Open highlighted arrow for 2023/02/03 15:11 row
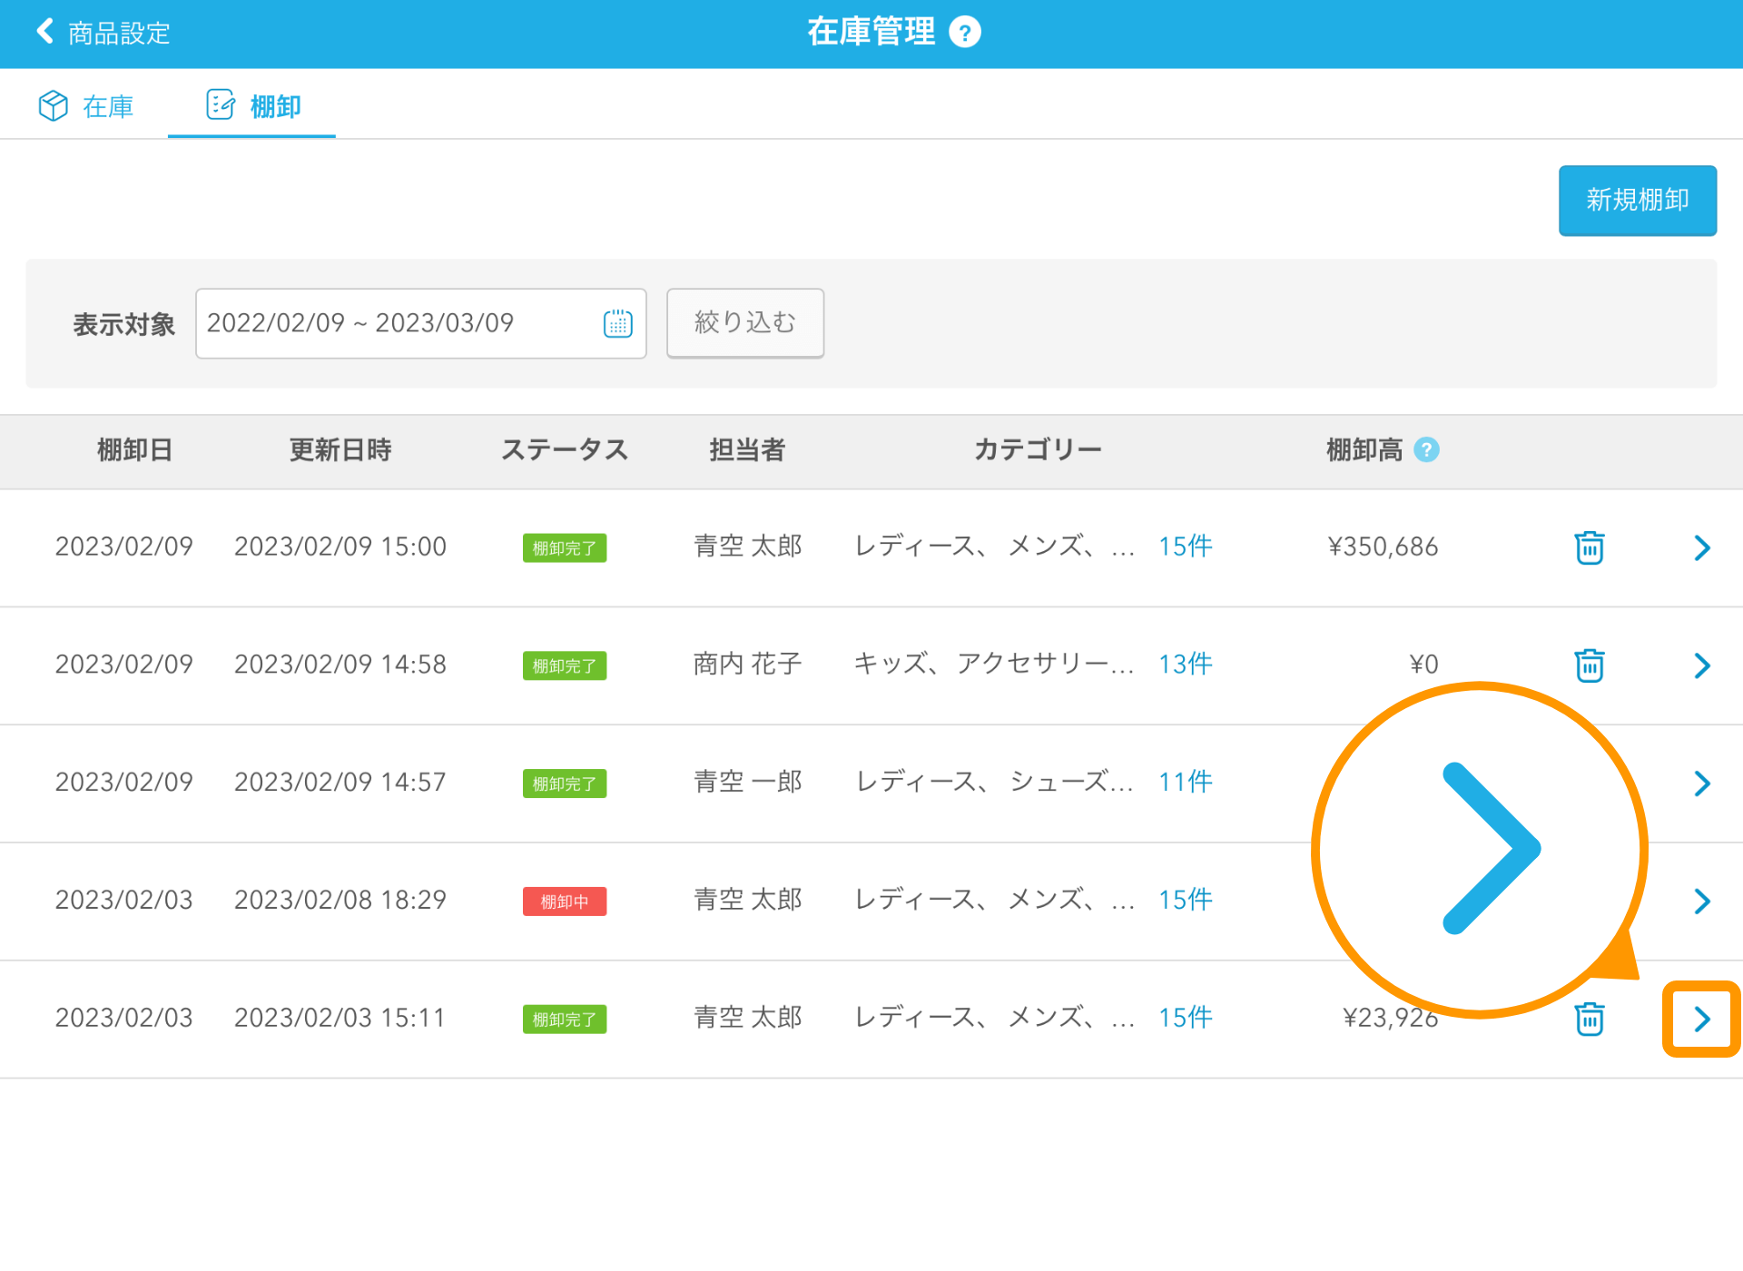This screenshot has width=1743, height=1271. click(x=1701, y=1019)
